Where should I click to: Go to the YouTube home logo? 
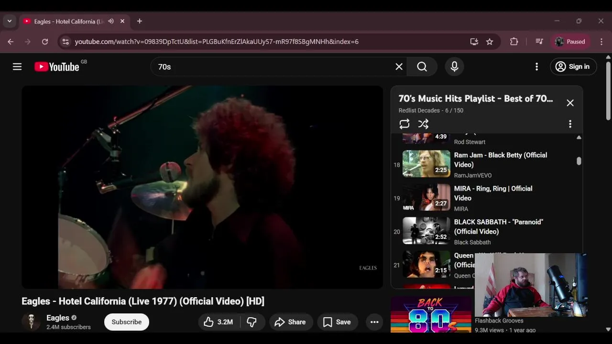[56, 67]
